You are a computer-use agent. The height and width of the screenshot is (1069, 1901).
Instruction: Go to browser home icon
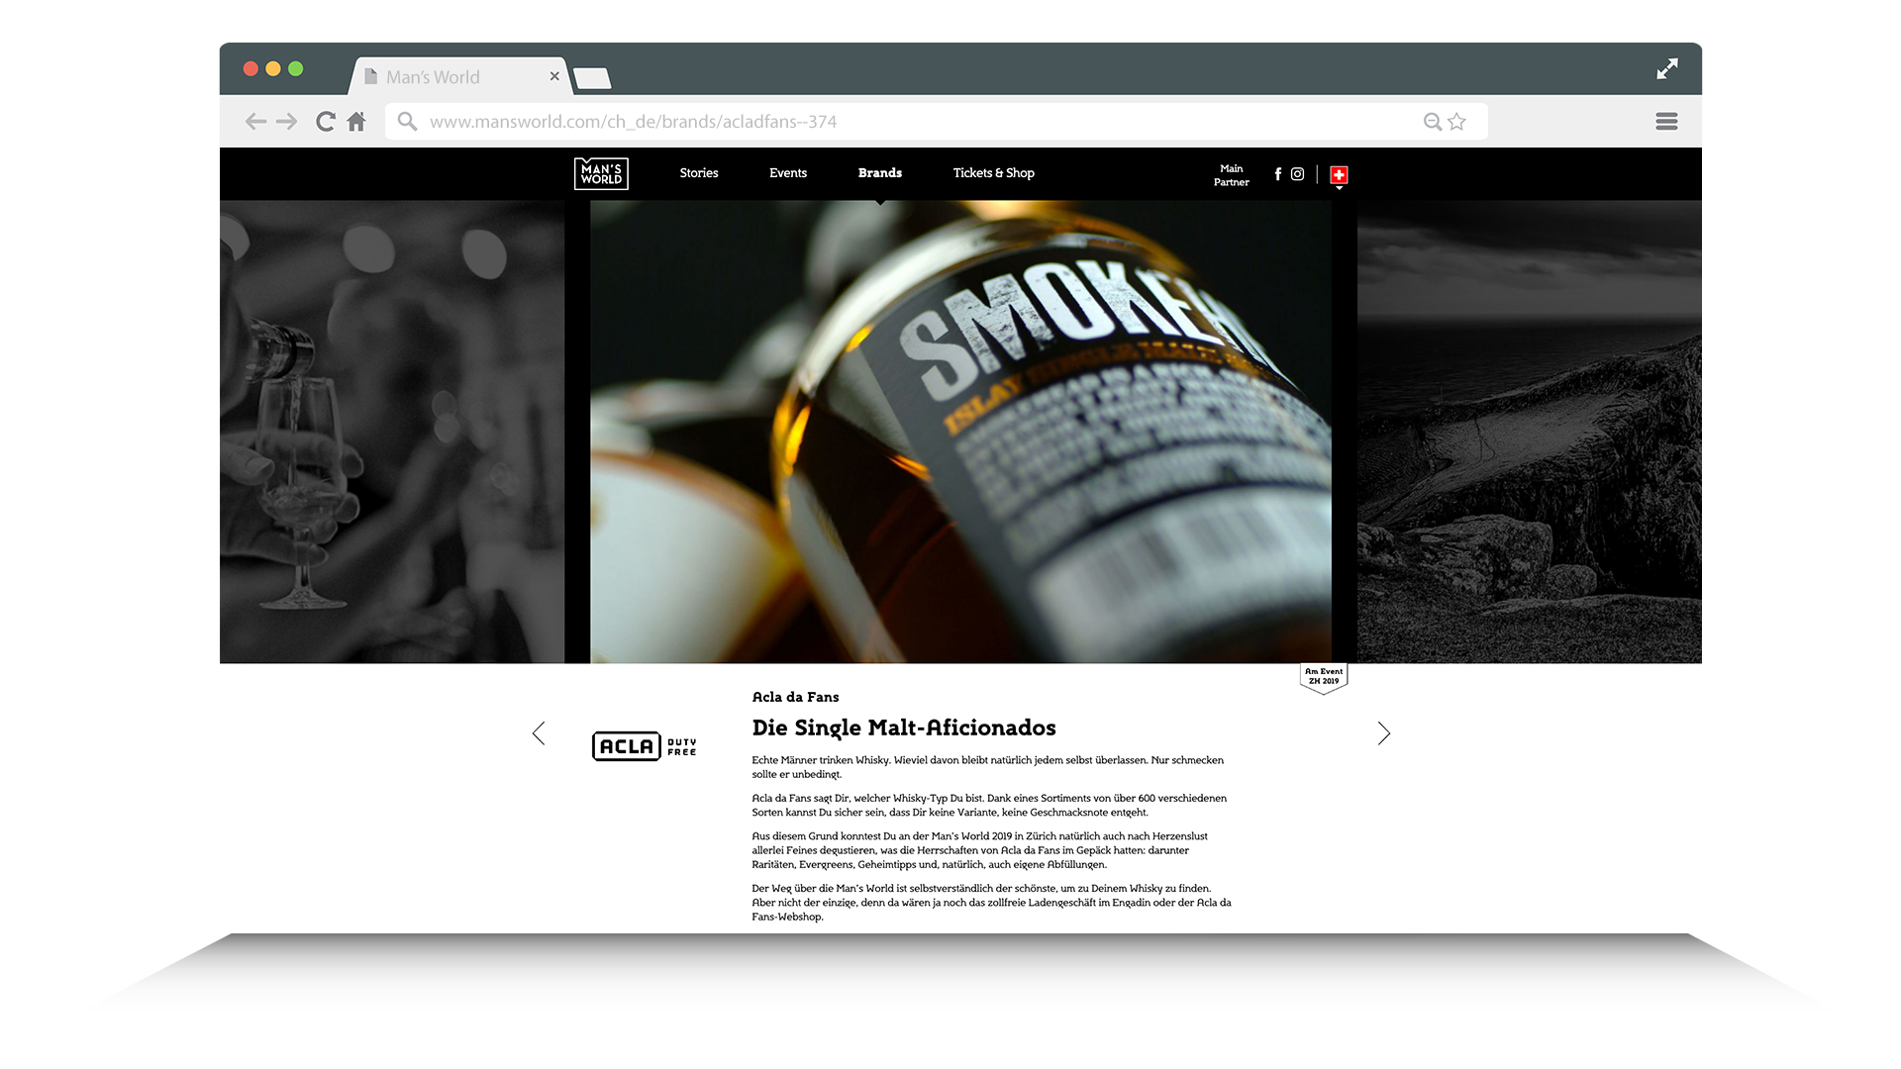pos(356,122)
